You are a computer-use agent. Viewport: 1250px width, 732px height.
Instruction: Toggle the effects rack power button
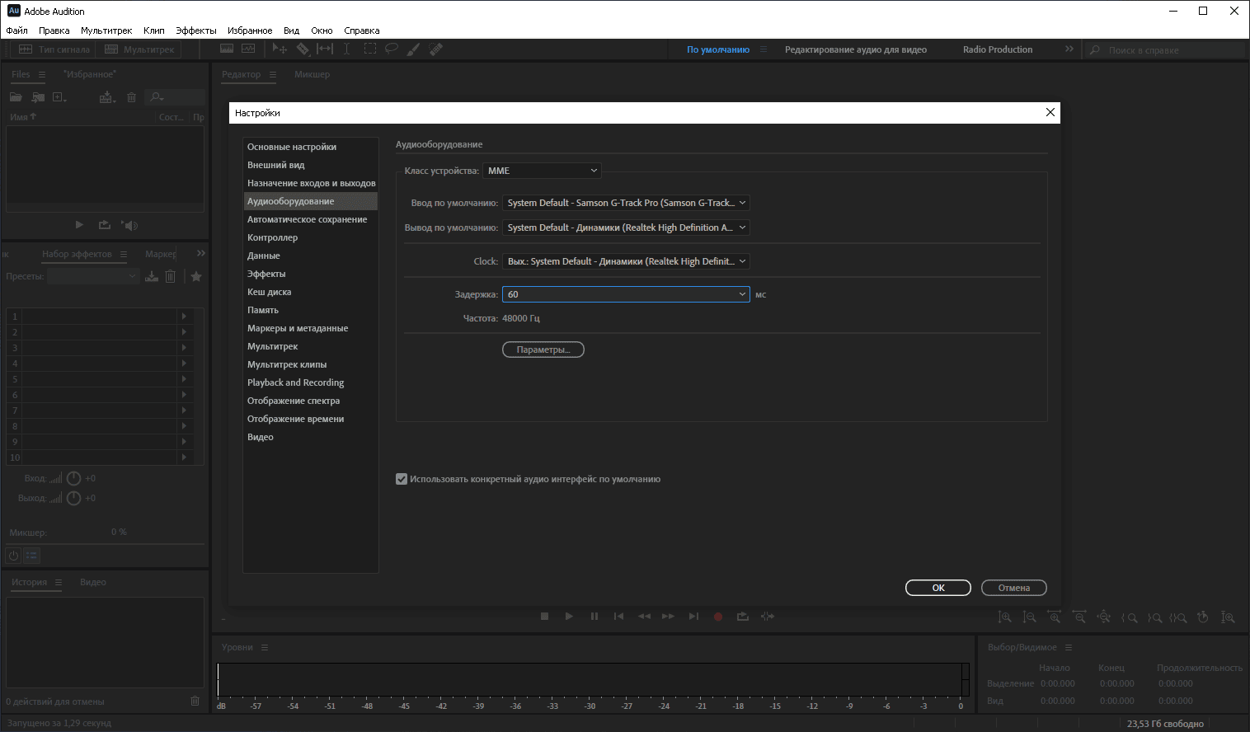13,556
